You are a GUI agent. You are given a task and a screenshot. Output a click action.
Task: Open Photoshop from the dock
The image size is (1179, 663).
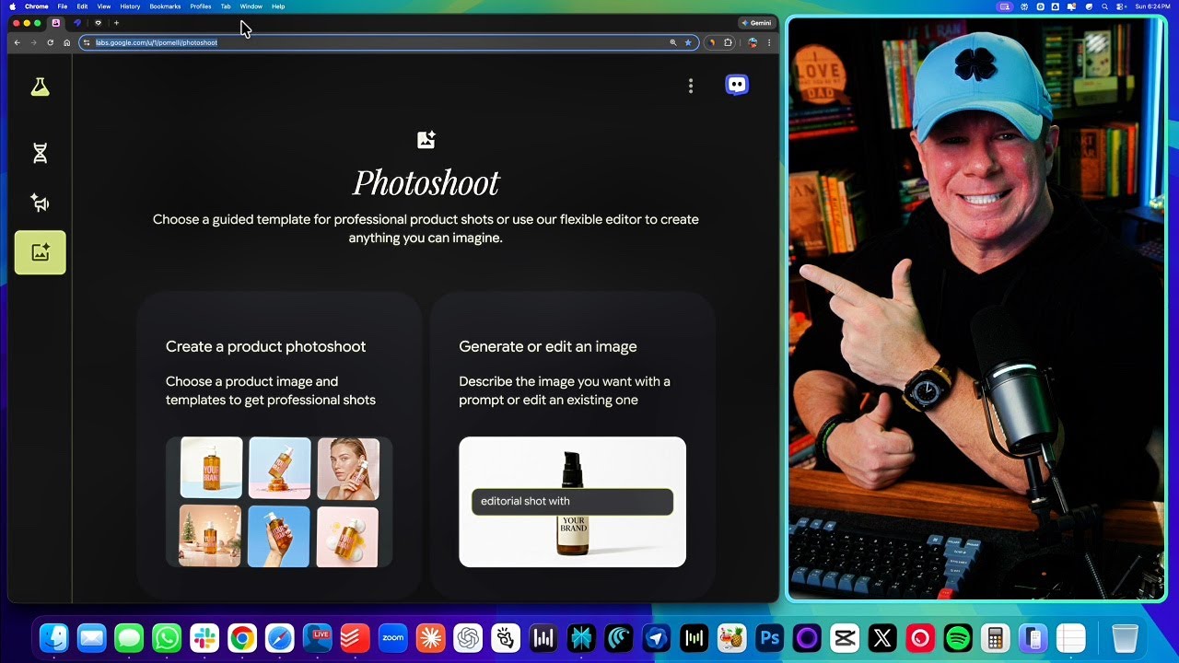pyautogui.click(x=769, y=638)
